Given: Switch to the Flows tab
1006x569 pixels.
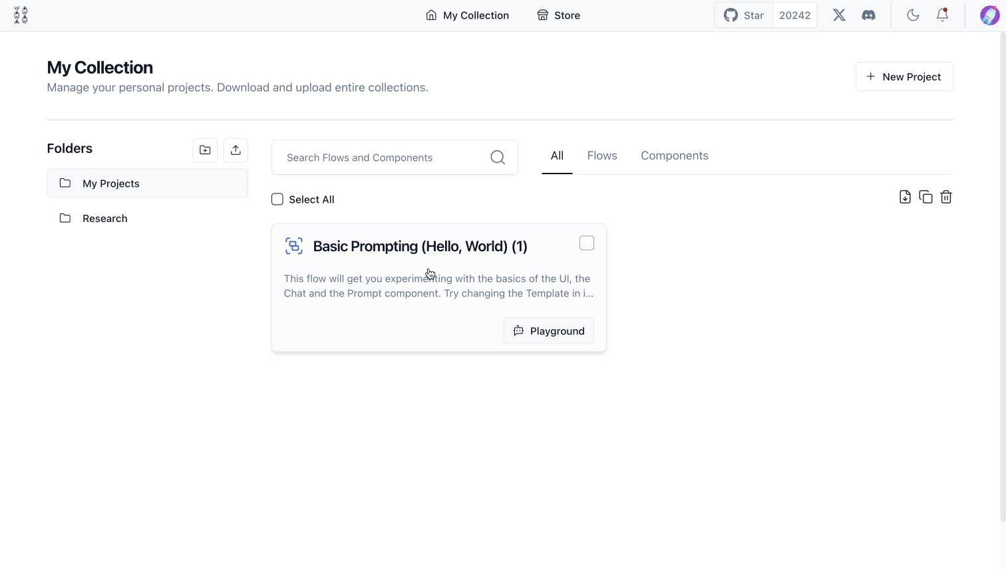Looking at the screenshot, I should [602, 156].
